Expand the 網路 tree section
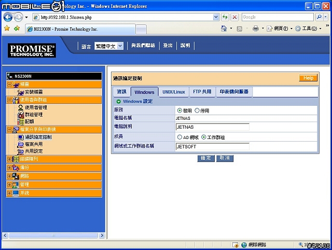The width and height of the screenshot is (332, 250). (x=9, y=176)
